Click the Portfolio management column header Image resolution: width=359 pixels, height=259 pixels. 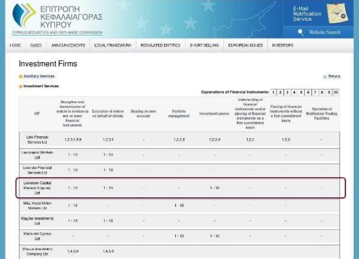coord(179,114)
